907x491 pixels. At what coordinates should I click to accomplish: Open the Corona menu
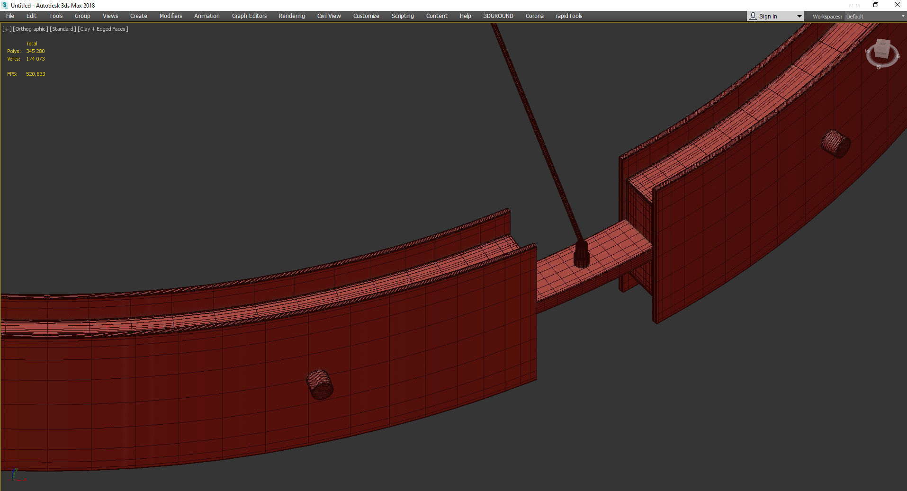pos(535,16)
